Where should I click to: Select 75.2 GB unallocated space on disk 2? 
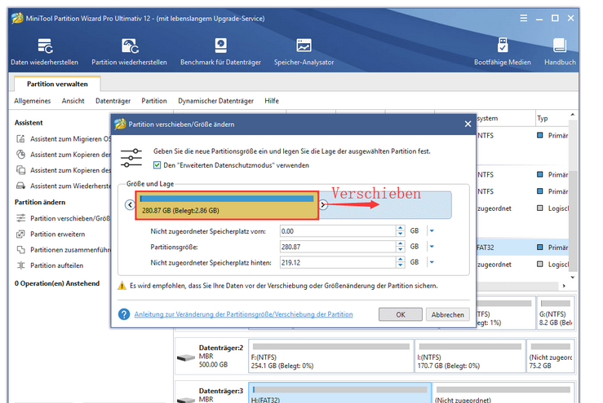click(551, 356)
